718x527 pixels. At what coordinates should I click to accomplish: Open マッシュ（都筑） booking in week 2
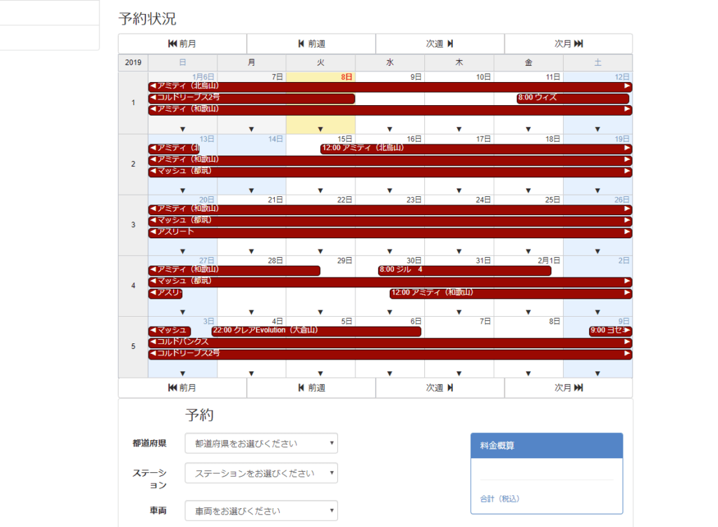[x=390, y=172]
